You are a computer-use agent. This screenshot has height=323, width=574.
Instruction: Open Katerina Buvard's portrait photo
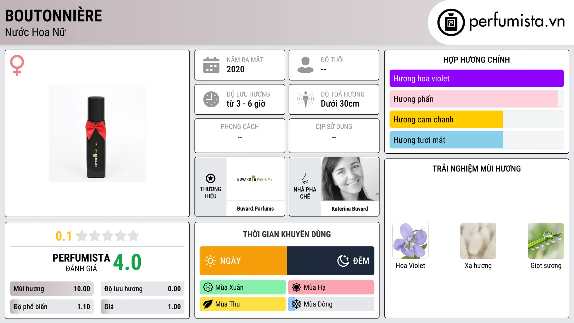(x=350, y=179)
